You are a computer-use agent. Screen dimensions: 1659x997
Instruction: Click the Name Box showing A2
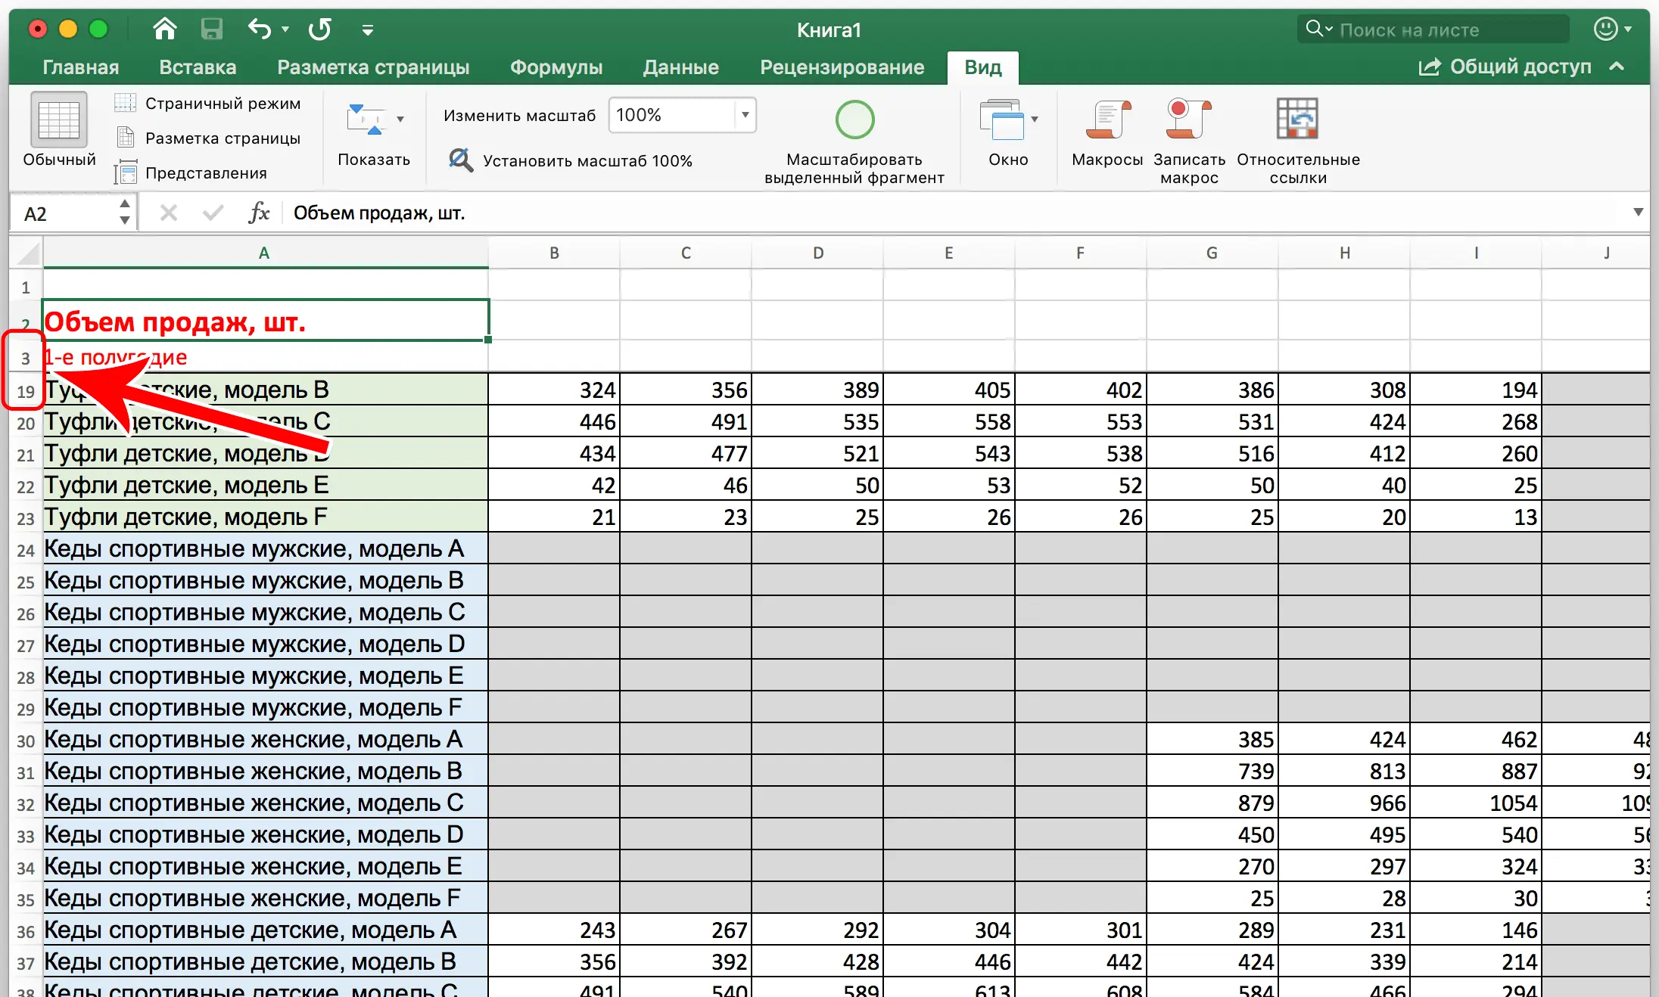pyautogui.click(x=64, y=213)
